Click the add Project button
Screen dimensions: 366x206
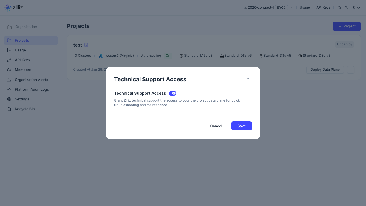tap(347, 26)
